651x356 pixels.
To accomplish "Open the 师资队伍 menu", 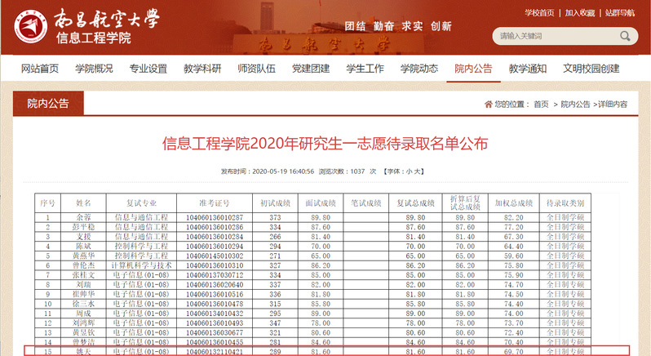I will tap(256, 69).
